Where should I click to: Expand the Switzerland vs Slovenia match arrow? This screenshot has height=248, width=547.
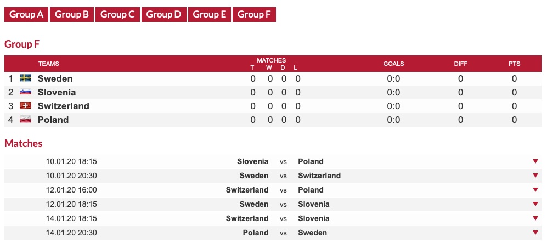coord(535,218)
